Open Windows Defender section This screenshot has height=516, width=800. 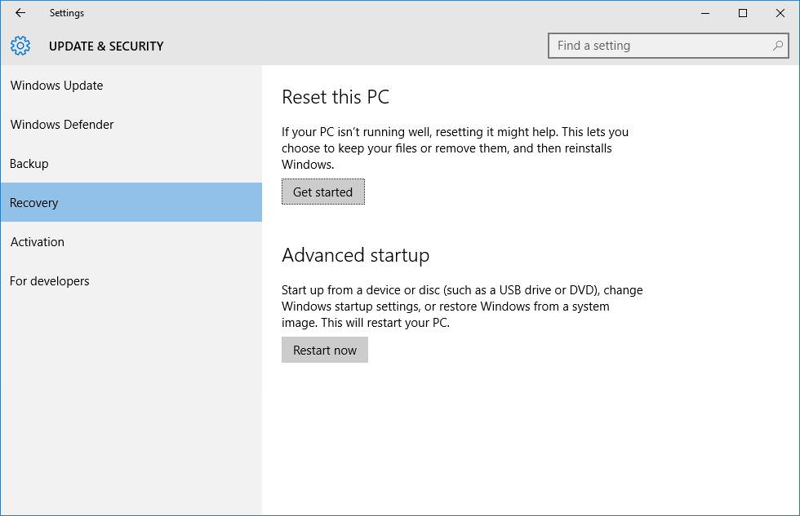click(131, 125)
